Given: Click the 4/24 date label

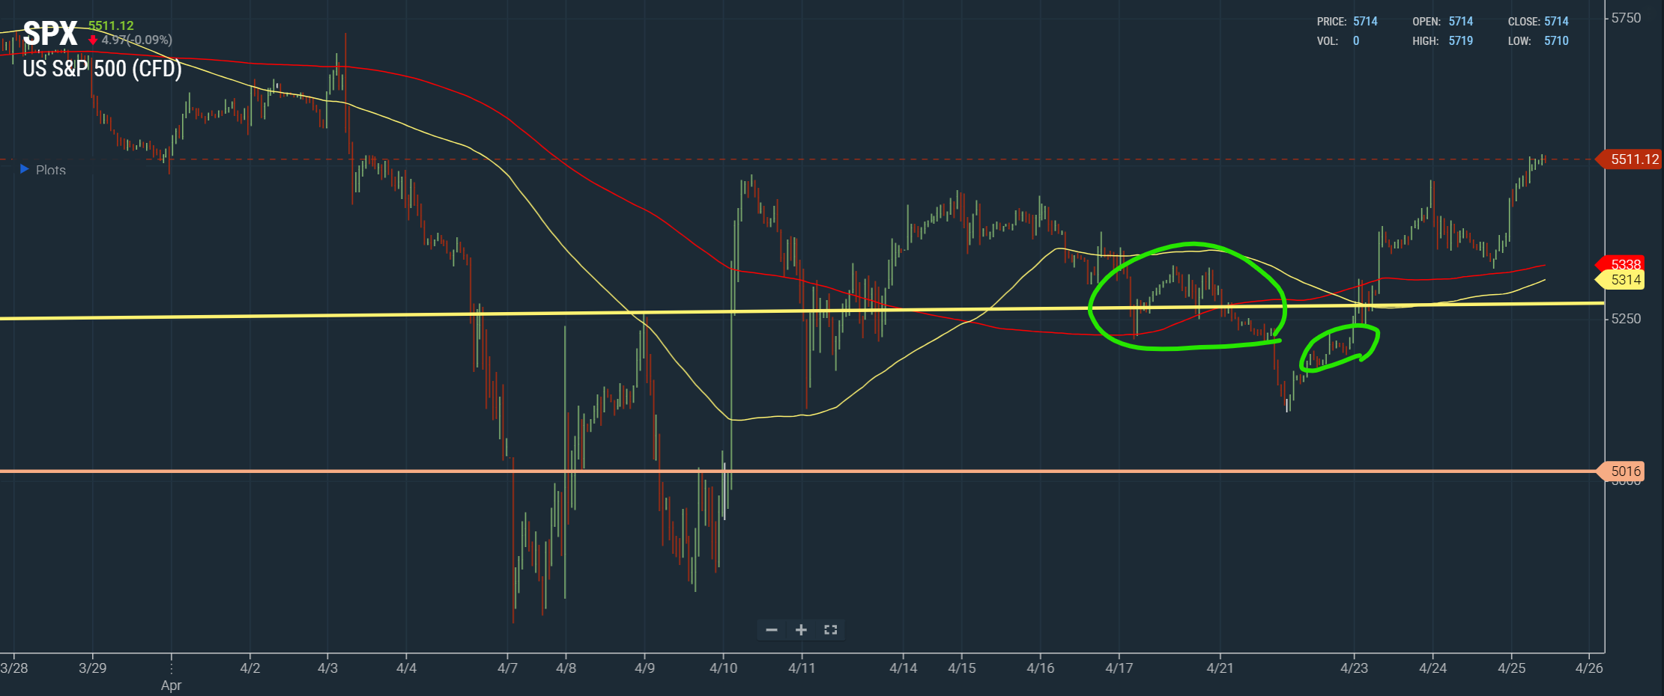Looking at the screenshot, I should 1432,668.
